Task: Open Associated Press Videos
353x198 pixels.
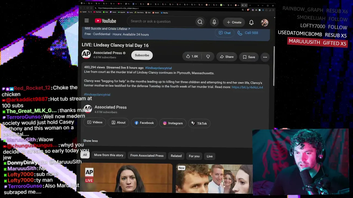Action: 95,122
